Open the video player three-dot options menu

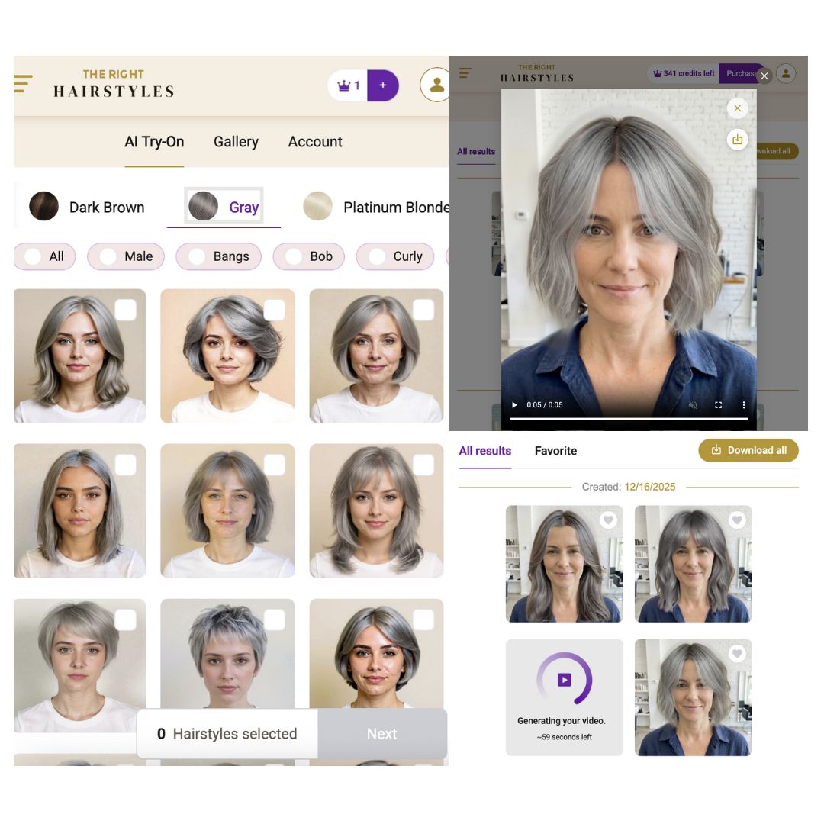[x=744, y=404]
